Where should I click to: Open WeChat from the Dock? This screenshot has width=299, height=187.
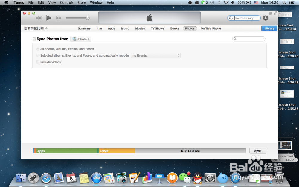(x=184, y=177)
